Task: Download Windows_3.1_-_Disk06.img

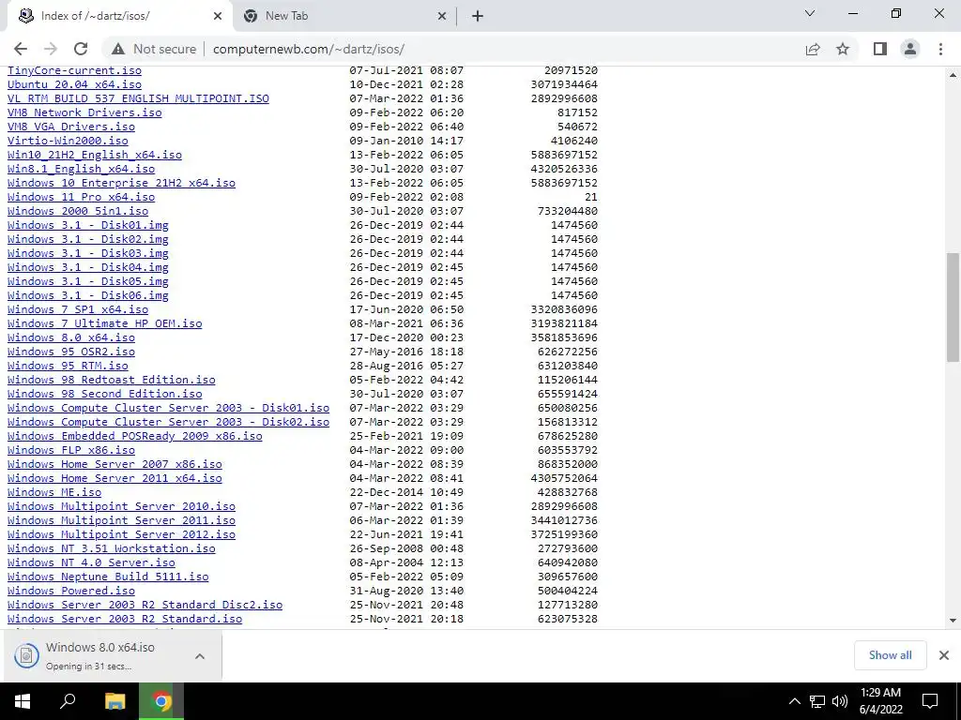Action: coord(87,295)
